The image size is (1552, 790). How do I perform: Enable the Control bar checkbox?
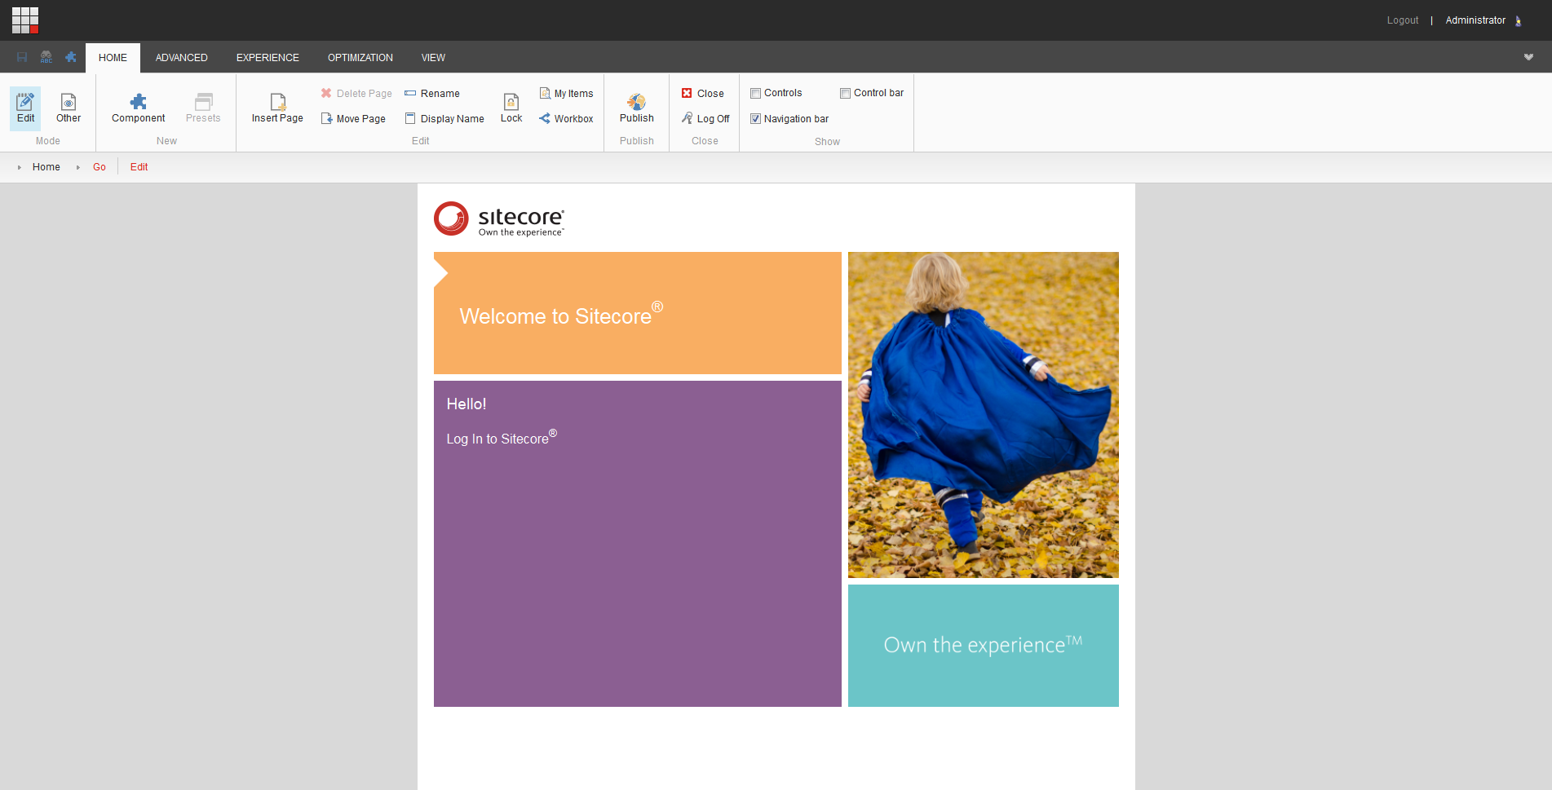tap(845, 93)
